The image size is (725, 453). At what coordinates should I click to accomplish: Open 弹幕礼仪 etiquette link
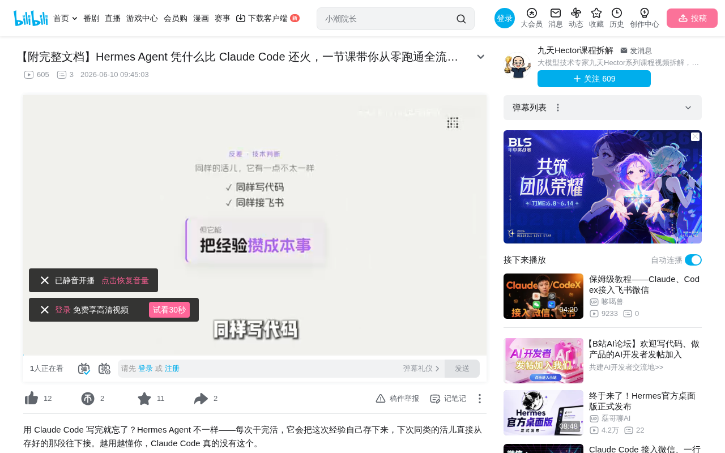coord(421,369)
